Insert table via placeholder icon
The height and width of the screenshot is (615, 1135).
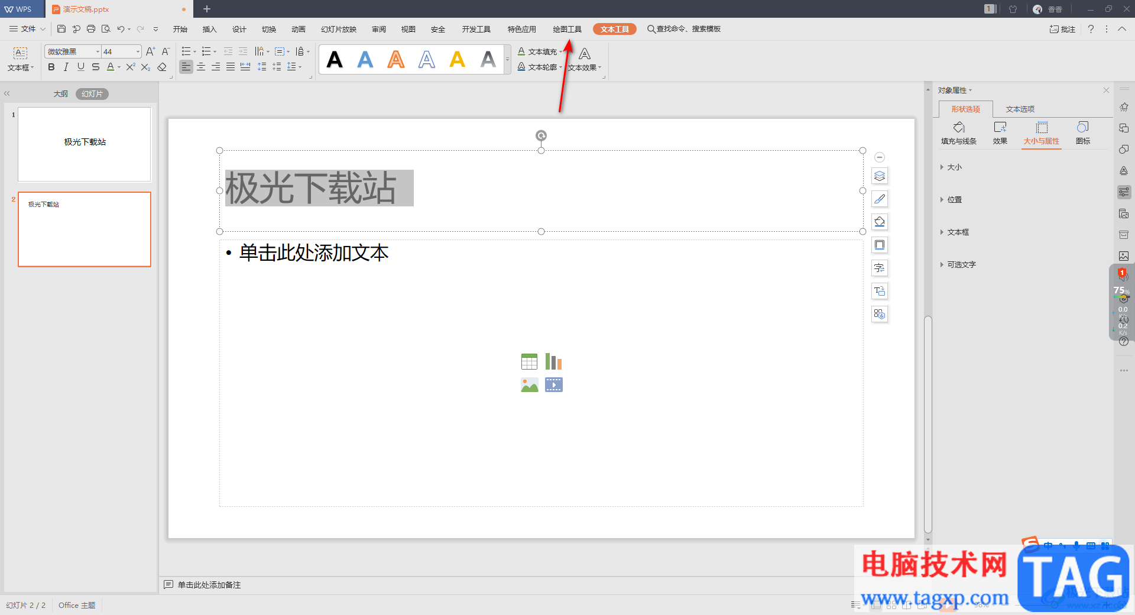[x=529, y=361]
